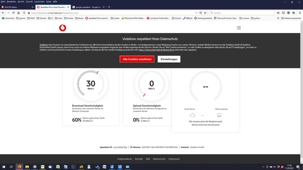Viewport: 303px width, 170px height.
Task: Click the Vodafone link in the cookie text
Action: (x=44, y=45)
